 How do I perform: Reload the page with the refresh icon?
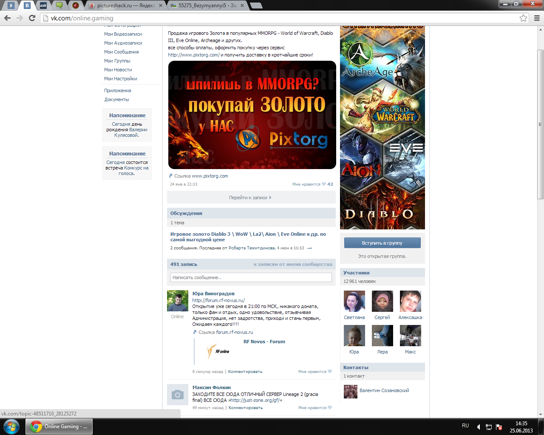point(32,18)
